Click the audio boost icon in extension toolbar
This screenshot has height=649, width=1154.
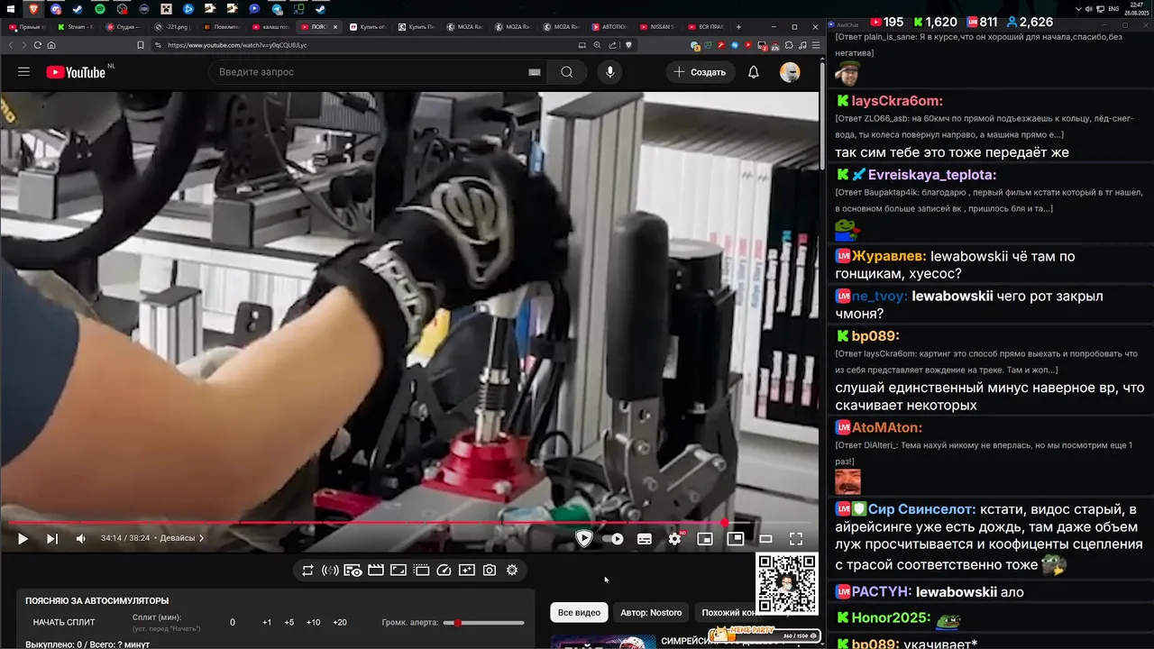(x=330, y=571)
